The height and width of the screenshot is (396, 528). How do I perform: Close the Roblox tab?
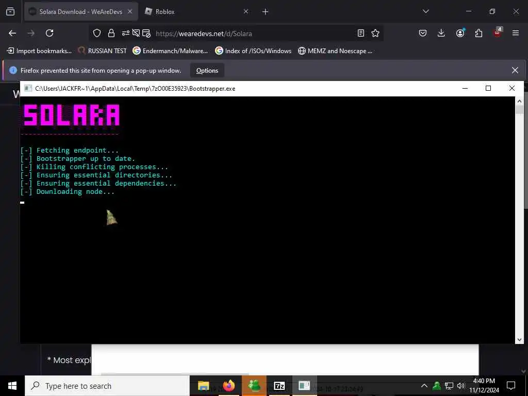click(246, 11)
